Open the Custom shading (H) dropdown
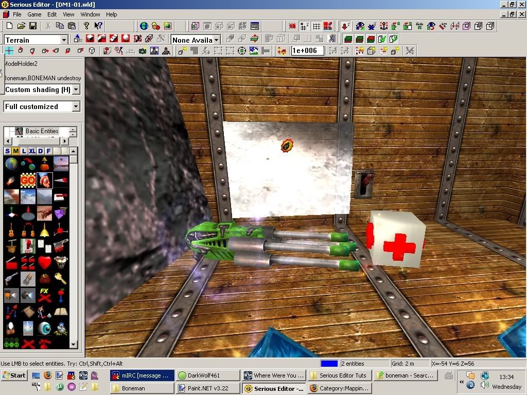The height and width of the screenshot is (395, 527). pos(76,89)
